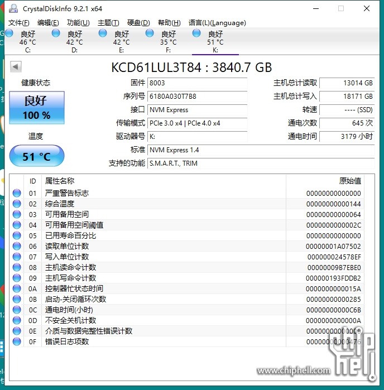Screen dimensions: 384x390
Task: Click the 支持的功能 field S.M.A.R.T., TRIM
Action: pos(261,163)
